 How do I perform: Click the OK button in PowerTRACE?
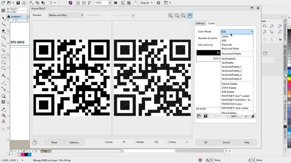[206, 143]
